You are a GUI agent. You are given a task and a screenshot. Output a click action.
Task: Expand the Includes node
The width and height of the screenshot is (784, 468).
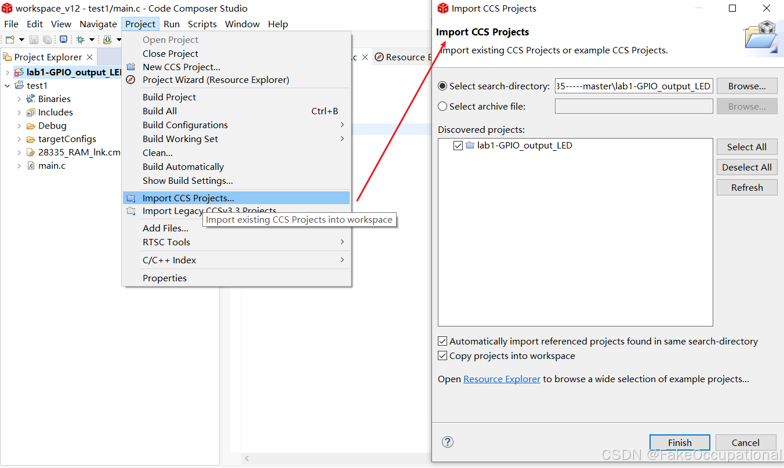click(19, 113)
